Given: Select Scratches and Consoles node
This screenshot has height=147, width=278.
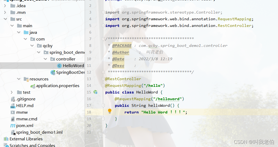Looking at the screenshot, I should coord(32,145).
